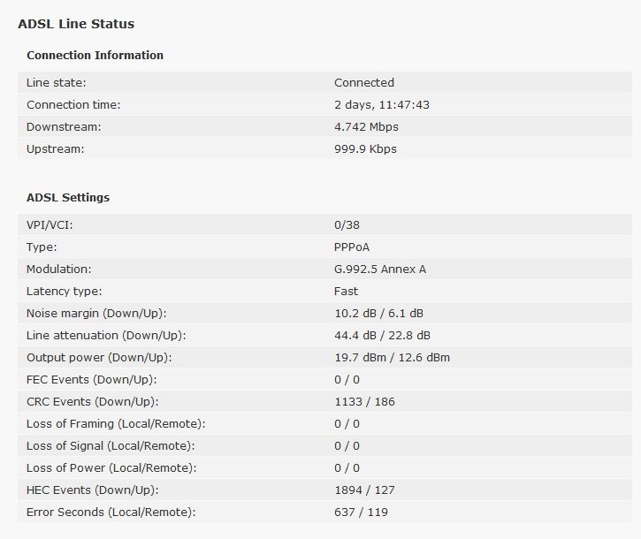The image size is (641, 539).
Task: Click the Downstream speed 4.742 Mbps
Action: (366, 126)
